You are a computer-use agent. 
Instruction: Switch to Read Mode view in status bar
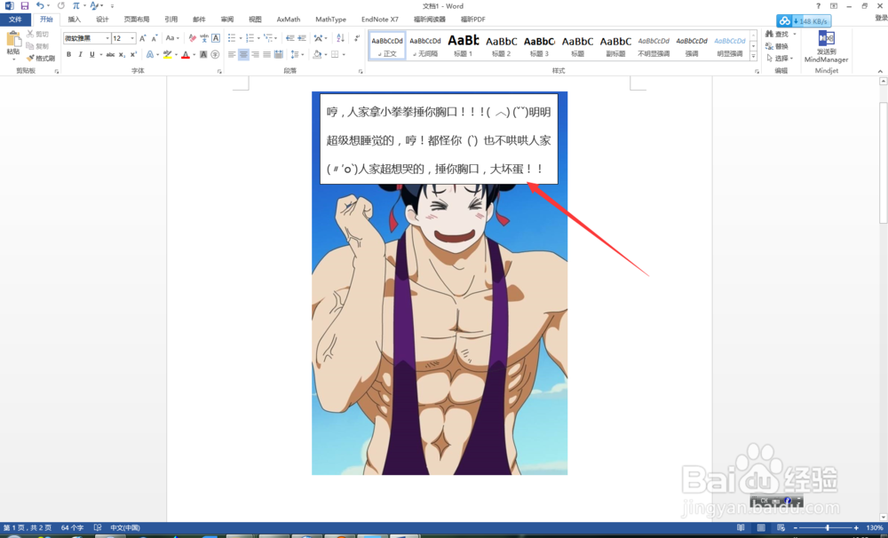741,527
